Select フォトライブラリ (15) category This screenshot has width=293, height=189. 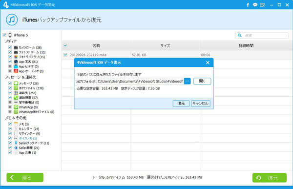click(x=32, y=57)
